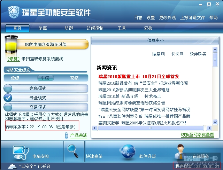Open news 瑞星2010版 新品介绍 技术亮点
This screenshot has height=170, width=223.
point(130,96)
